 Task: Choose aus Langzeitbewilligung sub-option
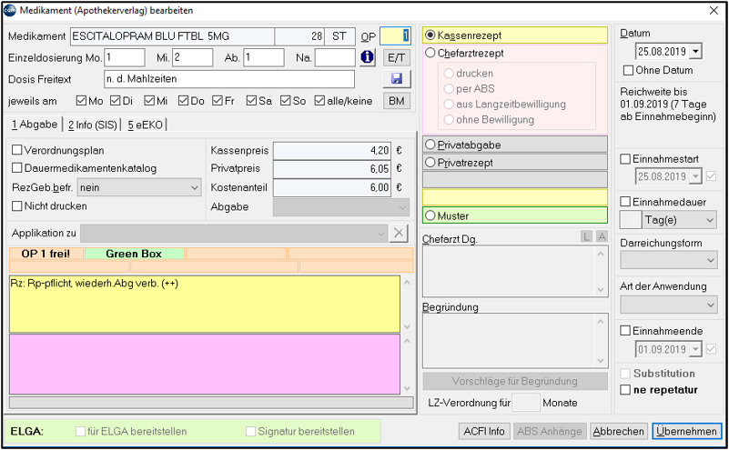pos(449,104)
